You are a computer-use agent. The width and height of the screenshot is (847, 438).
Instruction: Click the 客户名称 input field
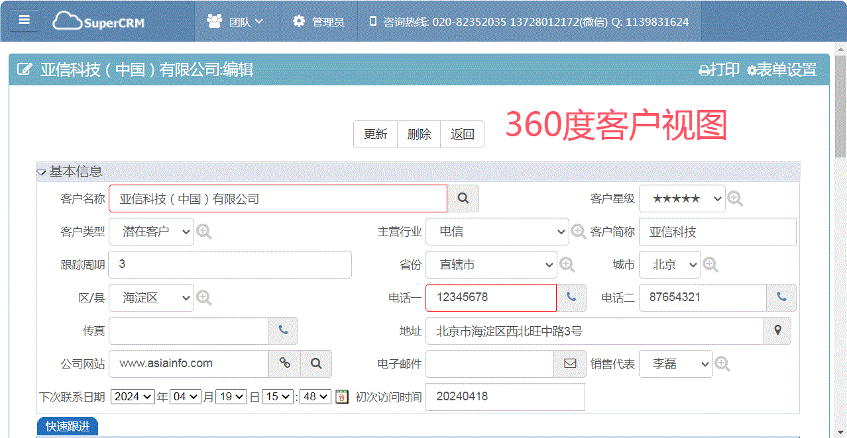(x=278, y=198)
